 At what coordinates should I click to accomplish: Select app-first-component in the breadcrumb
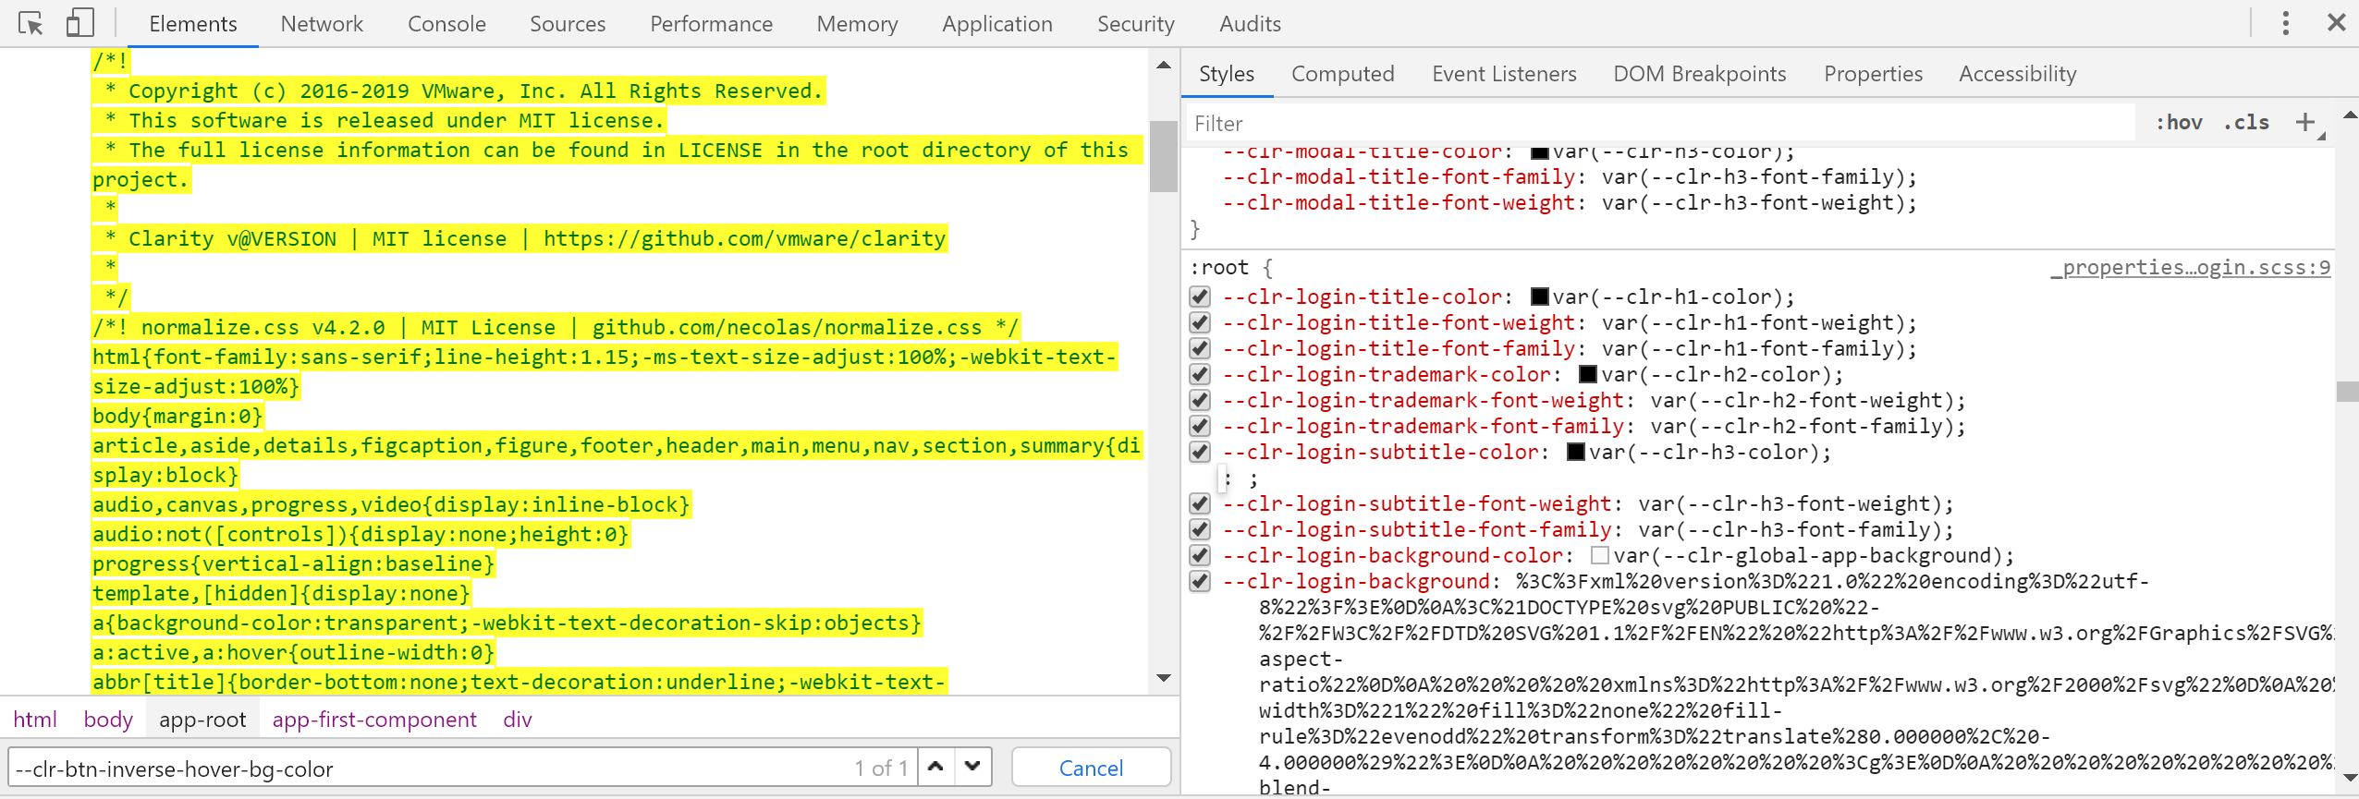[374, 719]
